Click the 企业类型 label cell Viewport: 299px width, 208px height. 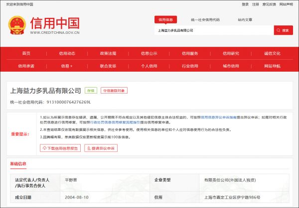tap(174, 183)
